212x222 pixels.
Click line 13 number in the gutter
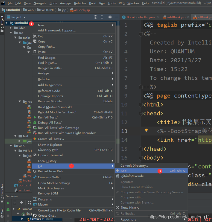[x=124, y=131]
